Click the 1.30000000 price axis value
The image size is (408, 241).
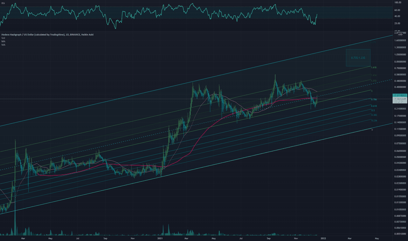pos(400,47)
